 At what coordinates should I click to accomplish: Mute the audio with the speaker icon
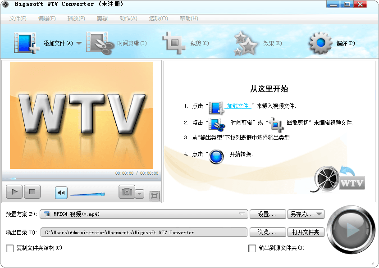pos(61,193)
